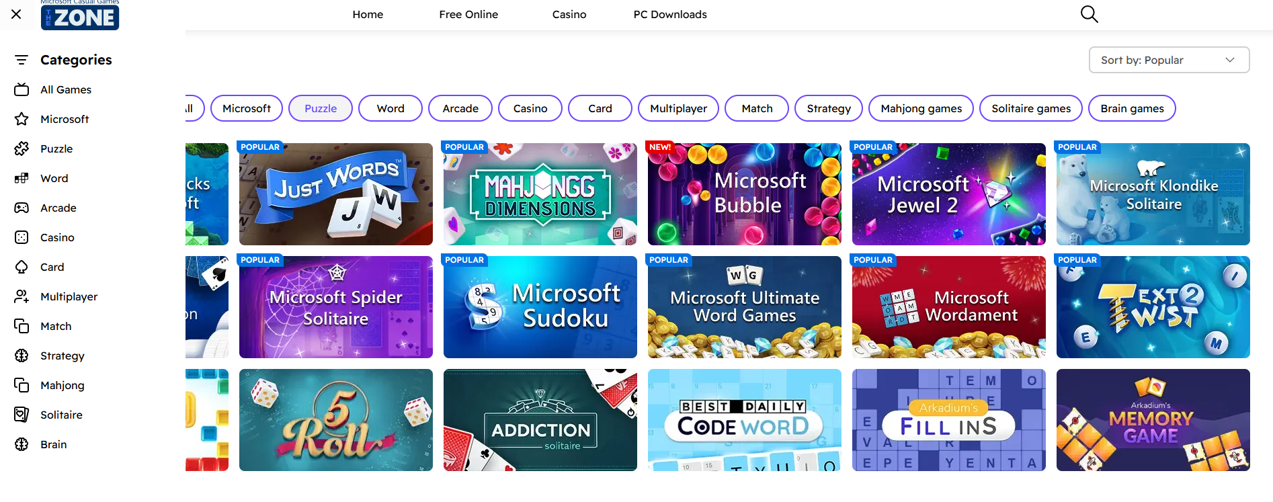Open the Text Twist 2 game thumbnail

pyautogui.click(x=1153, y=307)
